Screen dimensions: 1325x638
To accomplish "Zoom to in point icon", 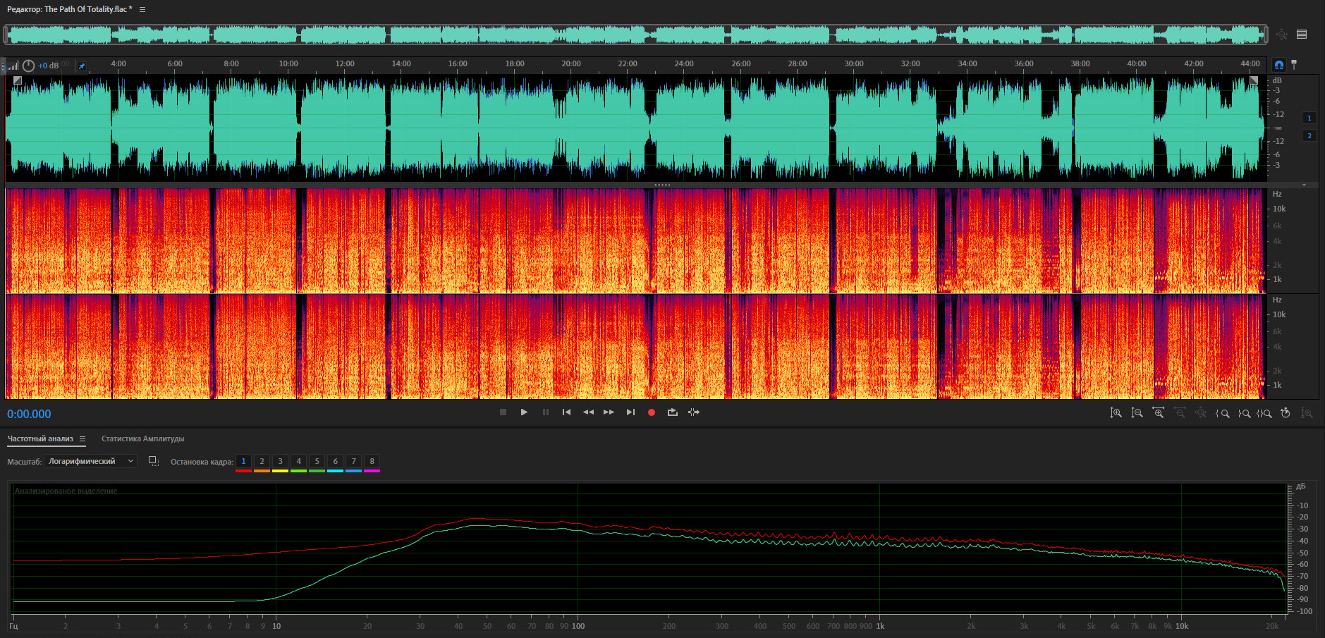I will [1223, 413].
